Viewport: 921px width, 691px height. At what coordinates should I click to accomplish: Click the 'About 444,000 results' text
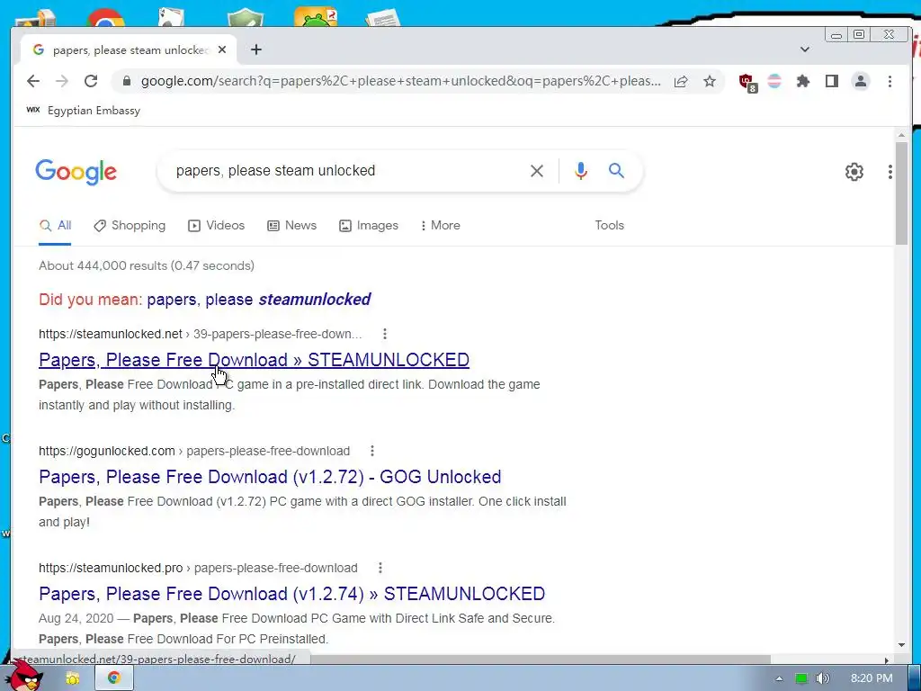coord(147,265)
